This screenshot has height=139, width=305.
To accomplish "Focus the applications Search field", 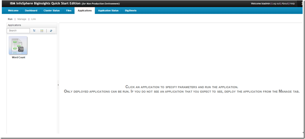I will 18,31.
